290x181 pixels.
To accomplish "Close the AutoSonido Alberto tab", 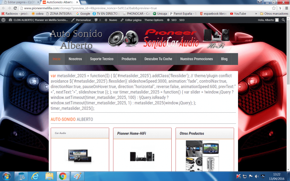I will click(77, 2).
